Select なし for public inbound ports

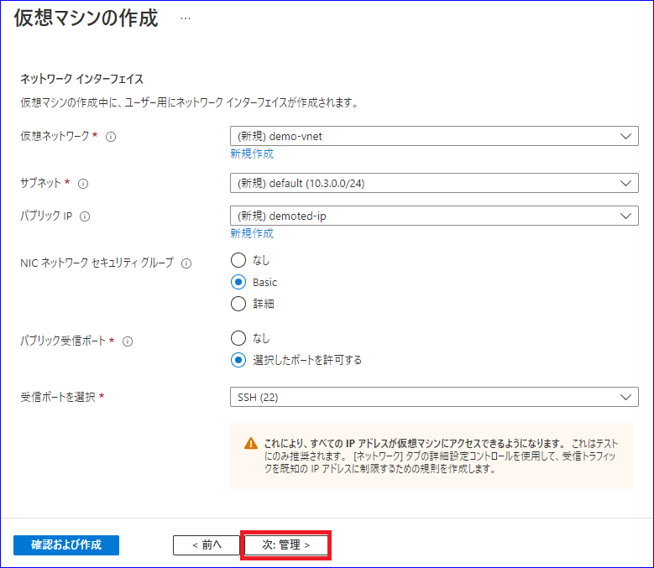(x=238, y=338)
